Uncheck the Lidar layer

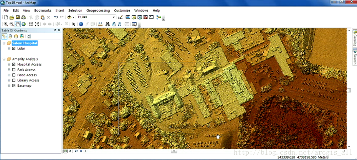click(14, 49)
